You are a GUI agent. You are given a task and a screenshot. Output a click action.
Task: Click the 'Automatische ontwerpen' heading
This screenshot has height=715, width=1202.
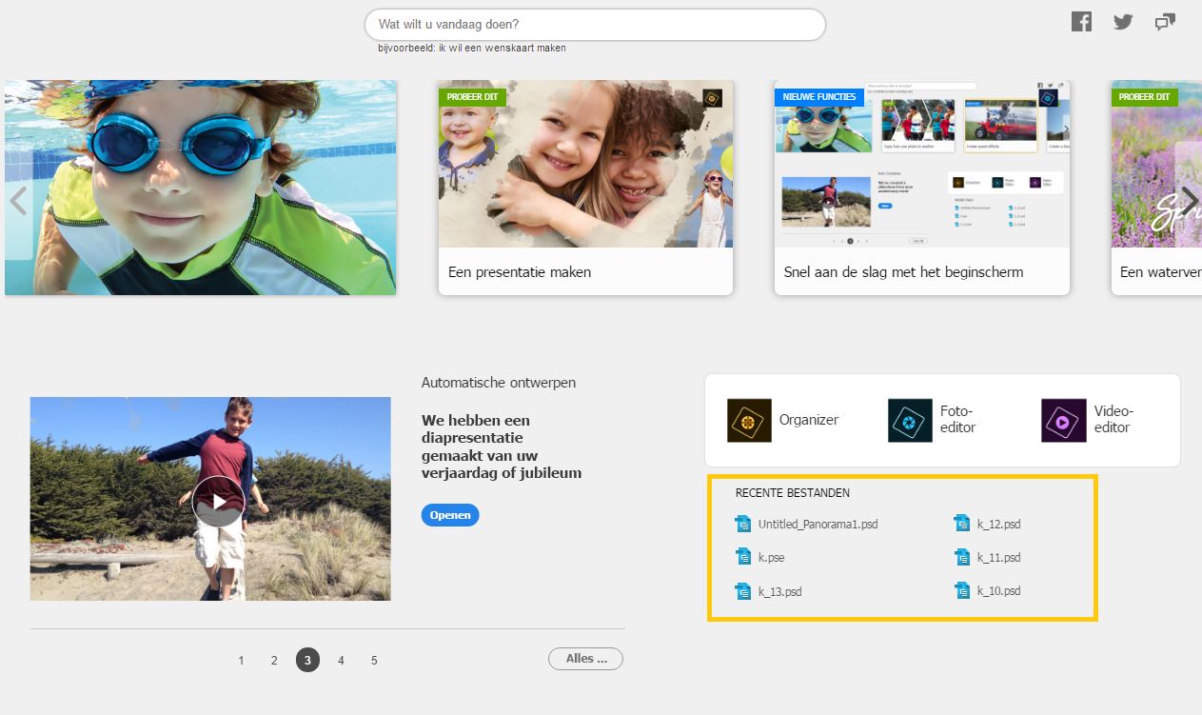coord(499,383)
